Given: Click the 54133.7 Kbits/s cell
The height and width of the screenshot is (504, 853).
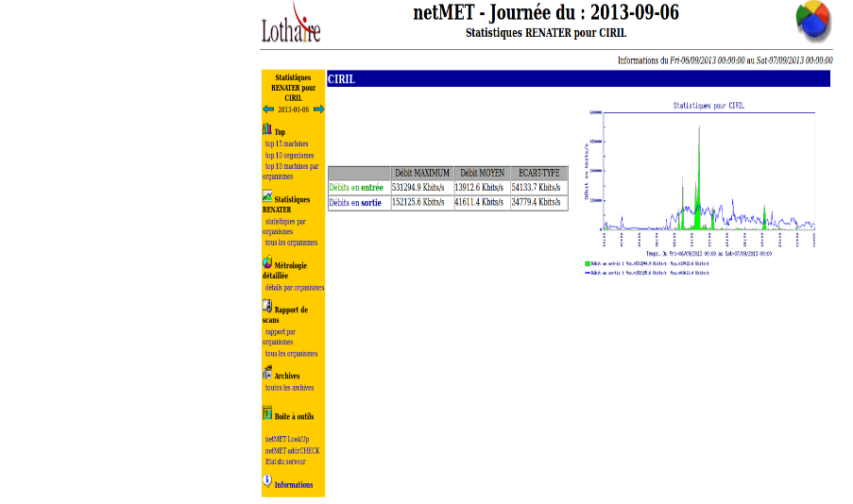Looking at the screenshot, I should click(539, 188).
